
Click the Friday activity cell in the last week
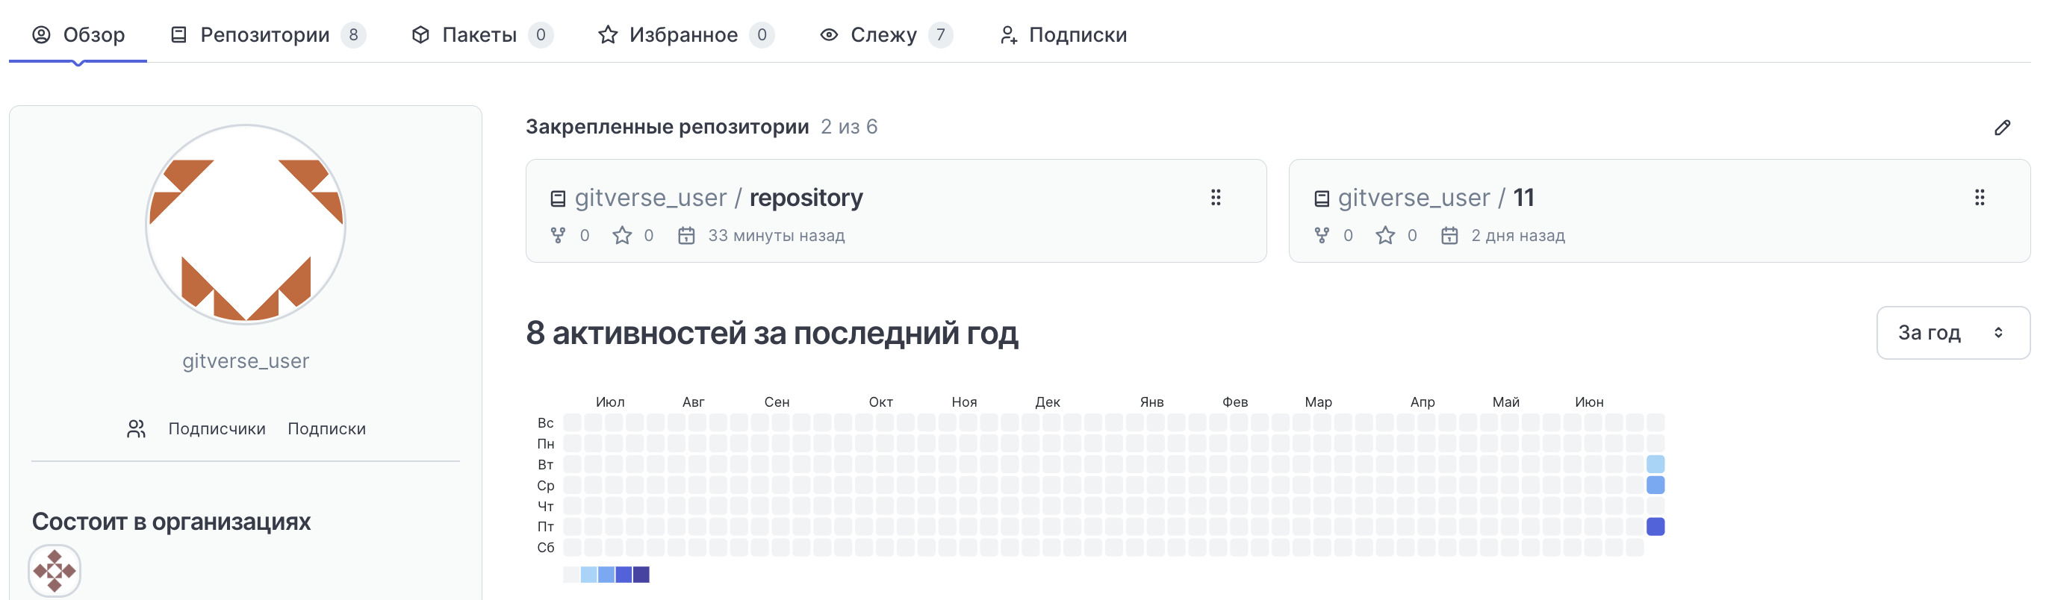point(1655,526)
